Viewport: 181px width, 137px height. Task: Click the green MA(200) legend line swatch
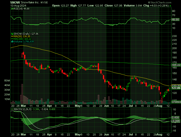tap(12, 39)
